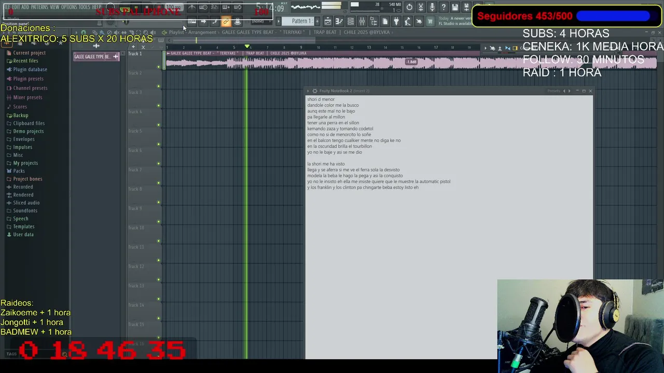Screen dimensions: 664x373
Task: Open the PATTERNS menu
Action: 39,7
